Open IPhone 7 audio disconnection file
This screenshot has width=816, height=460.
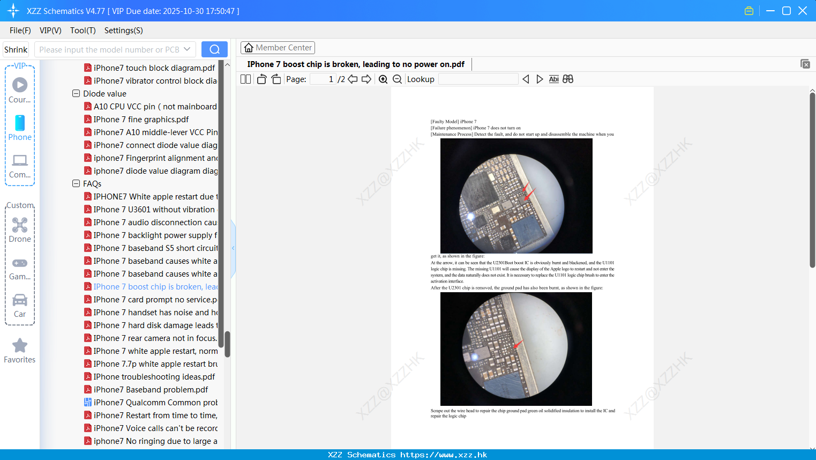(151, 222)
